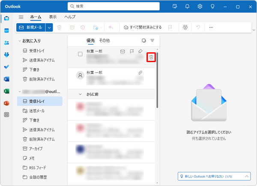This screenshot has width=257, height=186.
Task: Open the My Day icon in title bar
Action: coord(175,6)
